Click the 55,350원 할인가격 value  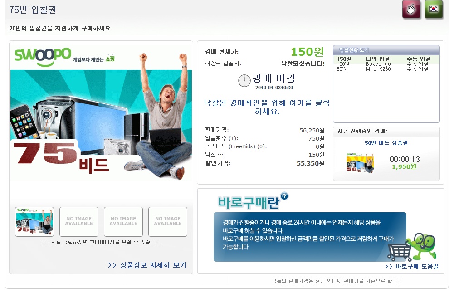(310, 163)
